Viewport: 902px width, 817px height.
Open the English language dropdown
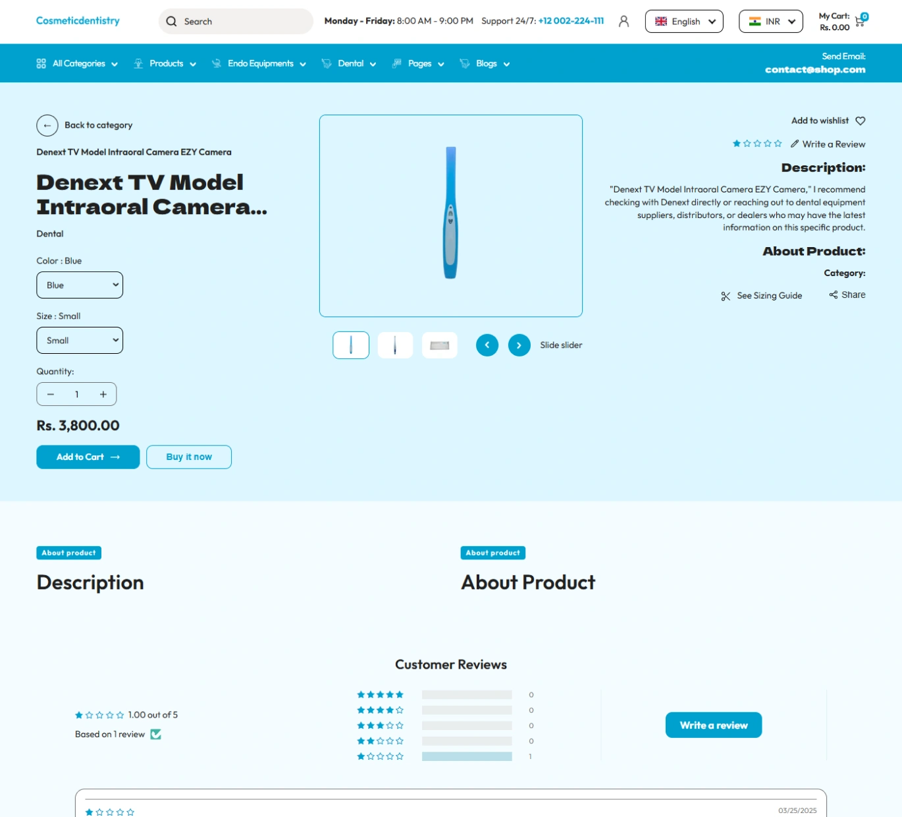(x=684, y=21)
